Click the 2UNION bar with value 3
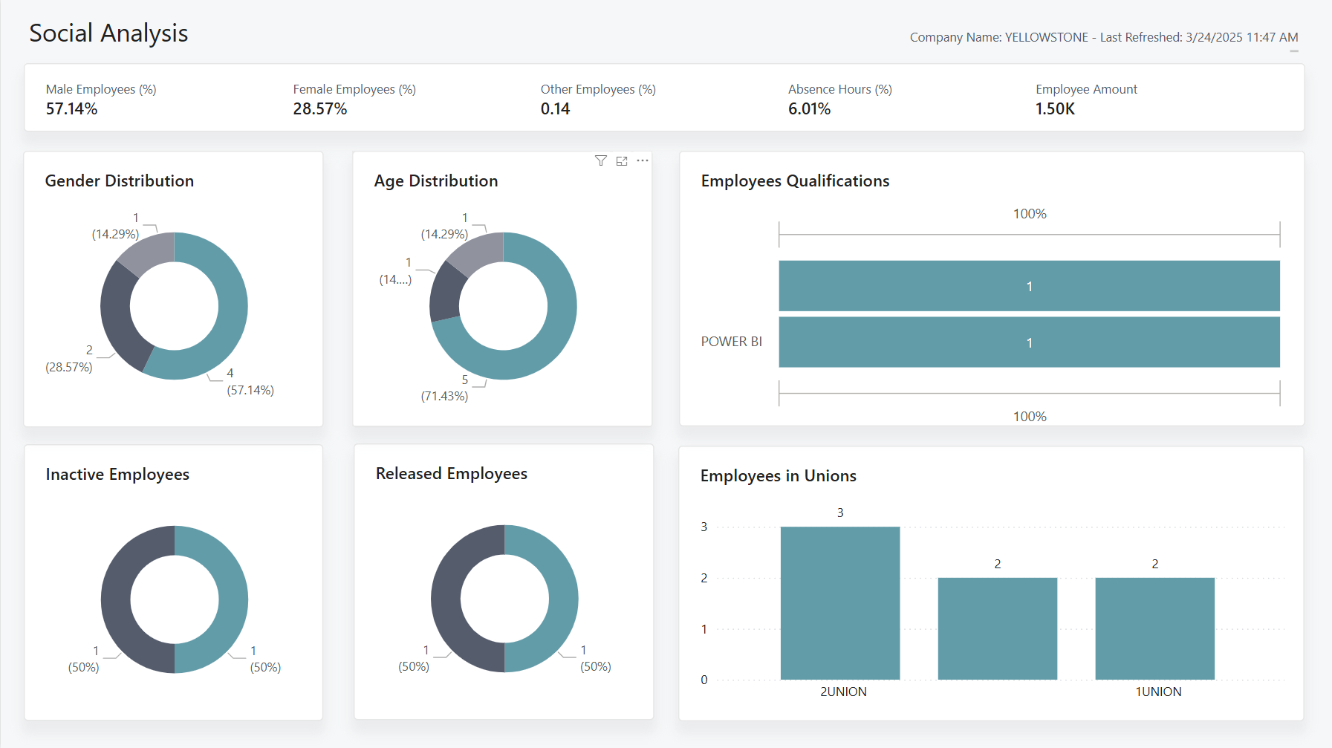Viewport: 1332px width, 748px height. coord(840,603)
